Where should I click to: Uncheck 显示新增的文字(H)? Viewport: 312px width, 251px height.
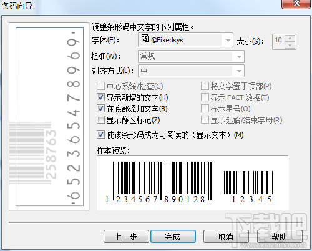pyautogui.click(x=100, y=97)
